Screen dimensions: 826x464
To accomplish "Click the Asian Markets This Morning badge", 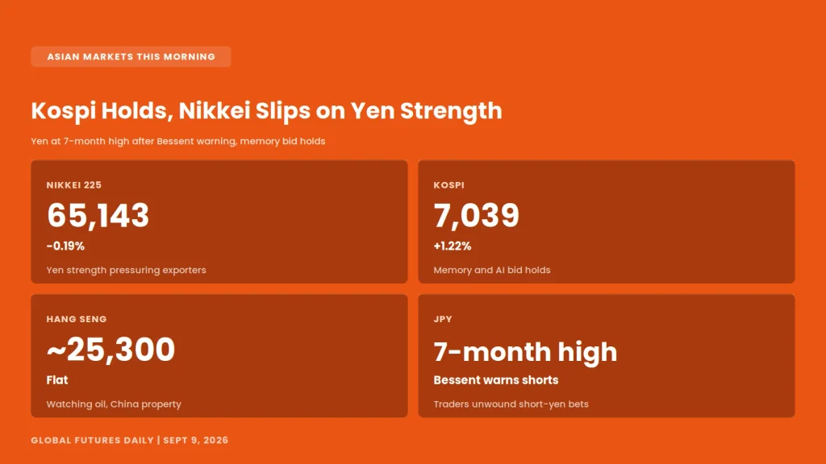I will pos(131,57).
